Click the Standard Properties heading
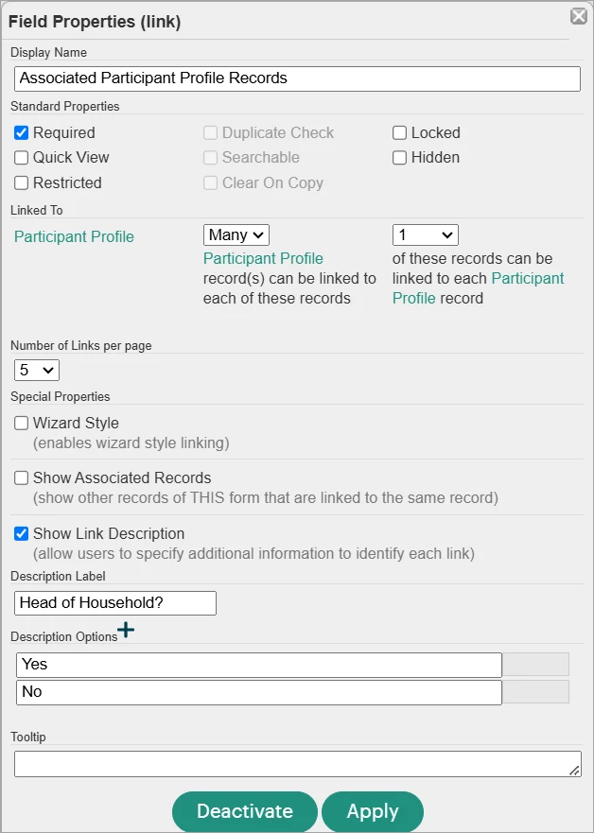 [x=65, y=106]
